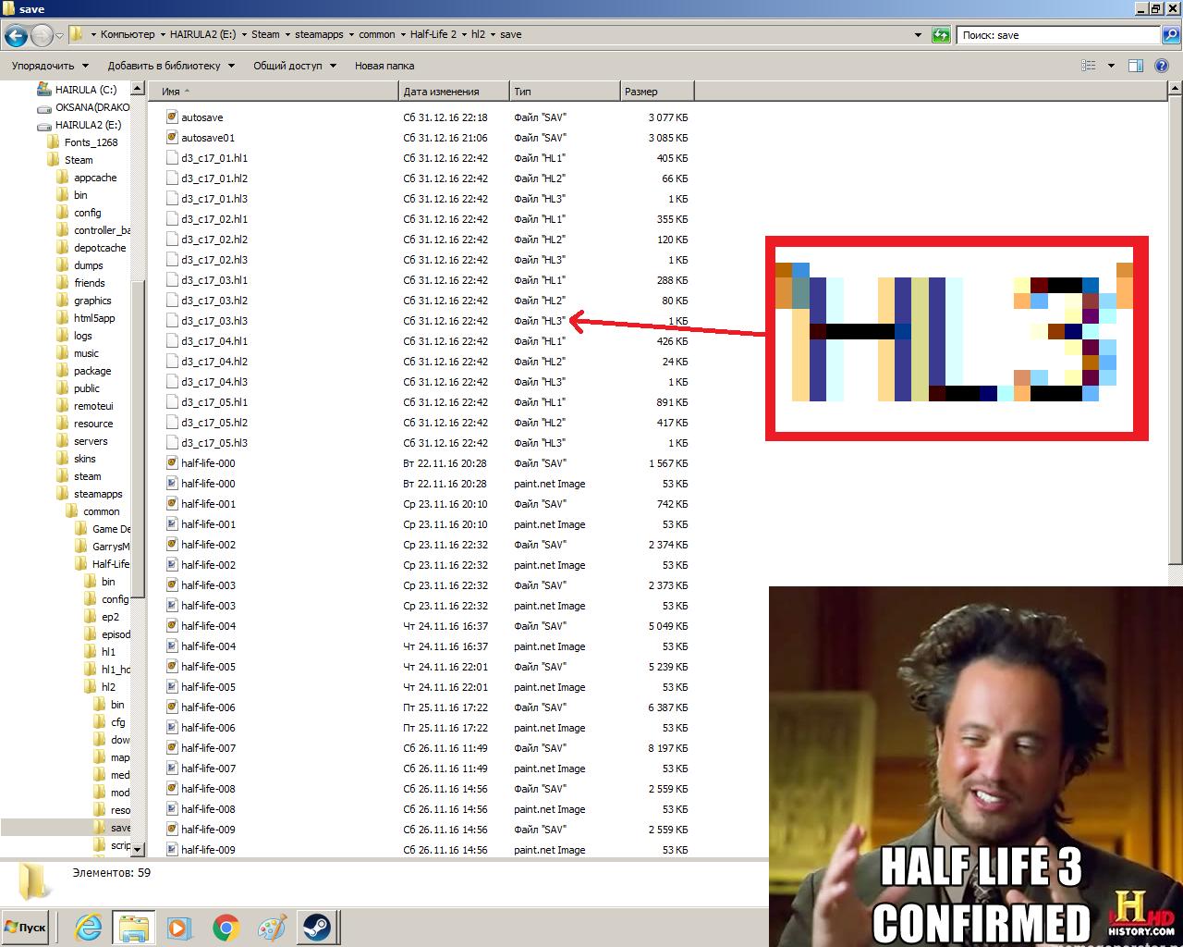Select the save folder in tree

tap(120, 828)
